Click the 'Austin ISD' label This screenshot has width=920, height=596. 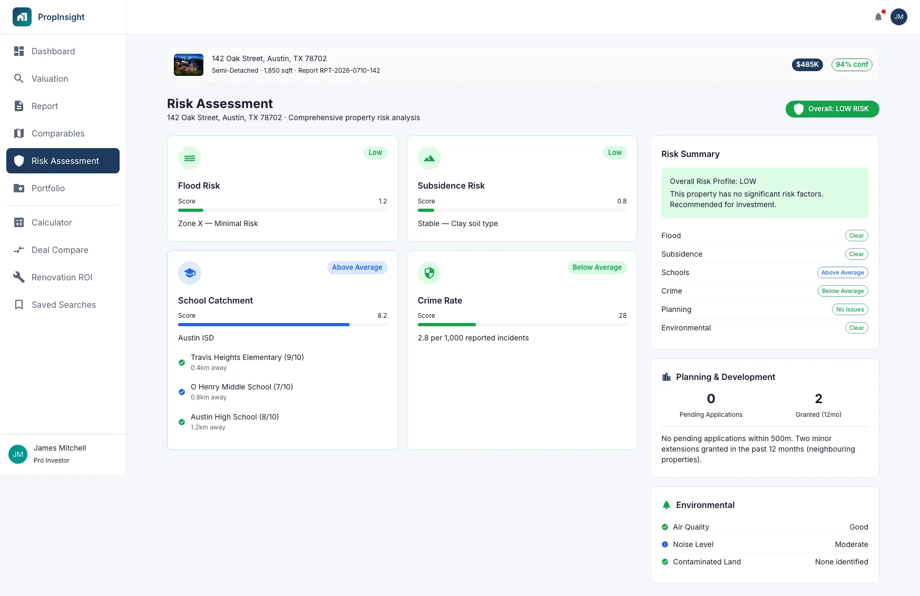[x=196, y=338]
